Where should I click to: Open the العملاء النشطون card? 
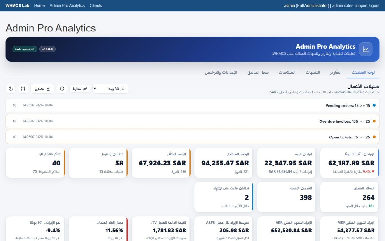click(x=350, y=197)
